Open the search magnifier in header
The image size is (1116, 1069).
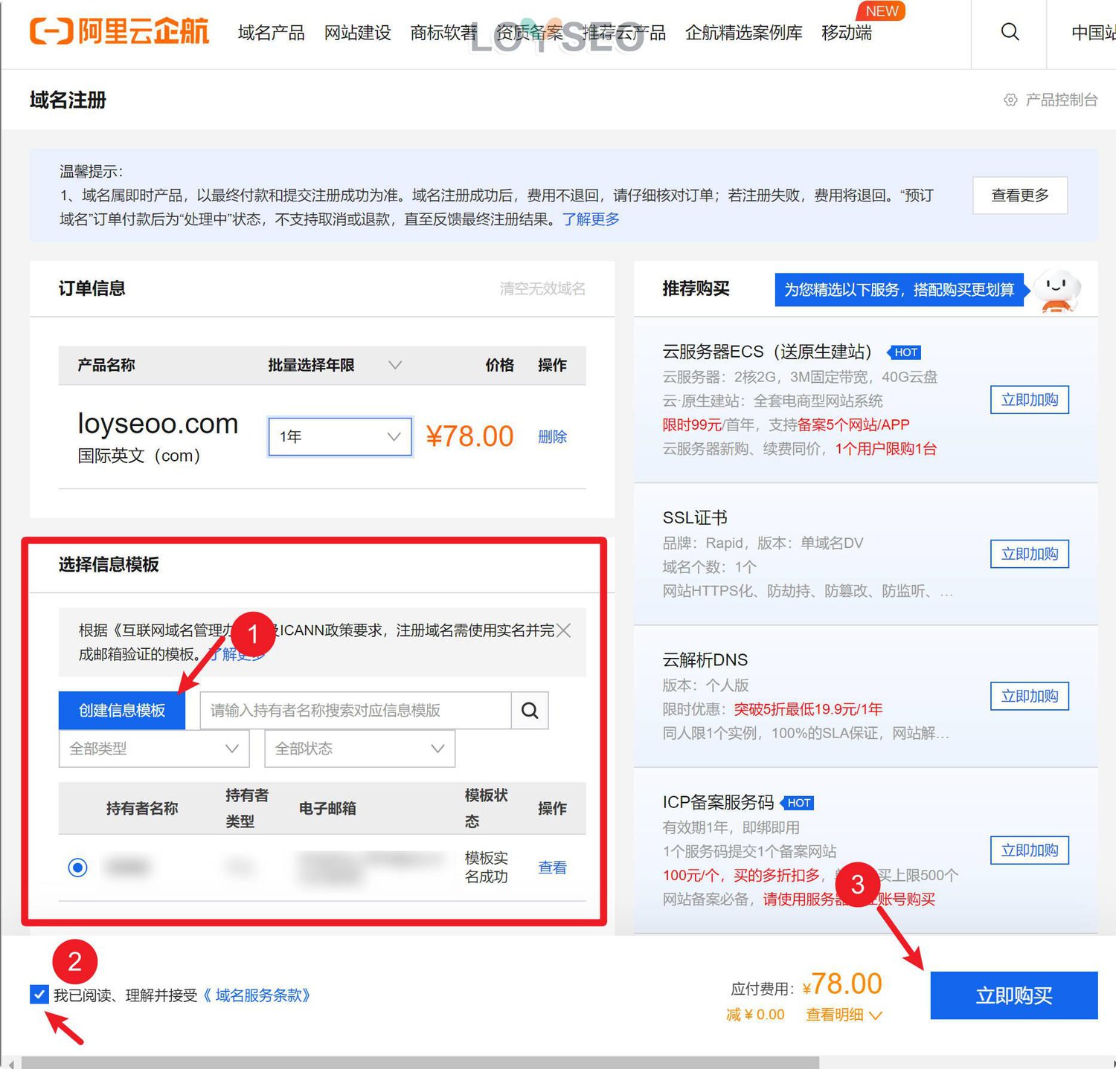1010,32
